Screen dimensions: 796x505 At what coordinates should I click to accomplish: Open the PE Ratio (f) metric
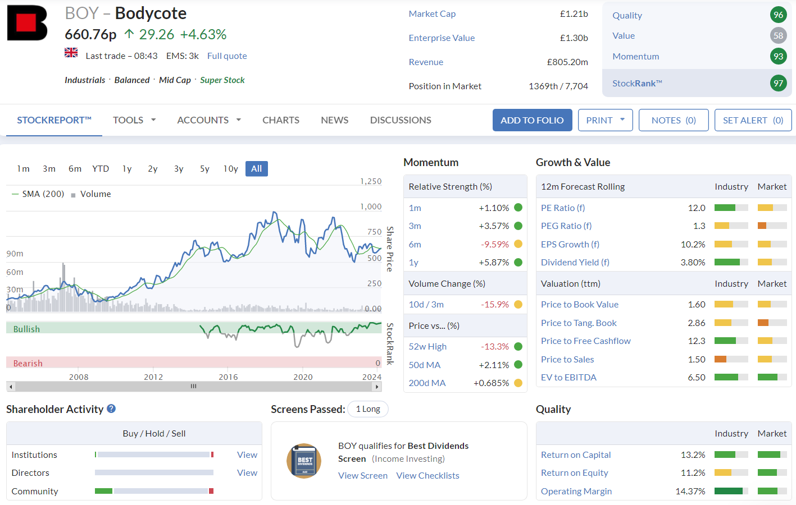click(x=563, y=208)
